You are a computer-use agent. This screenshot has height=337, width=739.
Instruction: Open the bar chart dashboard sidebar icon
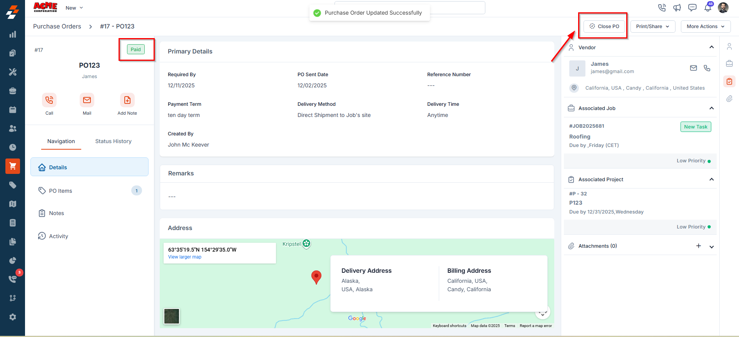pos(13,34)
